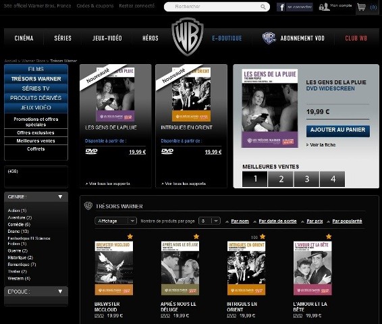Screen dimensions: 382x324
Task: Open Meilleures ventes sidebar link
Action: (x=36, y=141)
